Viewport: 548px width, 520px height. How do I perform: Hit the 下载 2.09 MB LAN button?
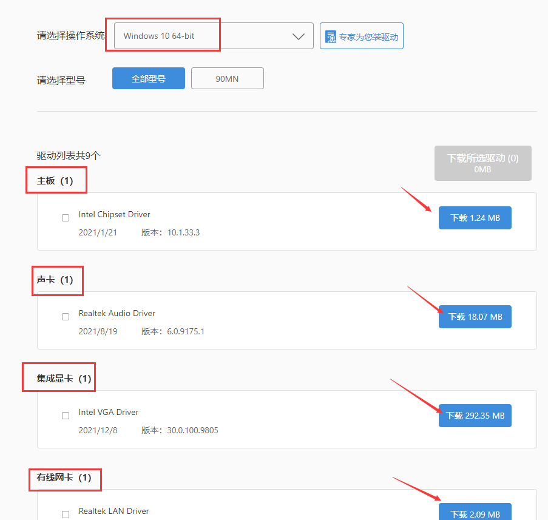point(475,513)
